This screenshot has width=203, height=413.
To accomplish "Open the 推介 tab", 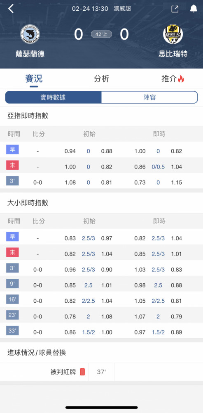I will [x=173, y=78].
